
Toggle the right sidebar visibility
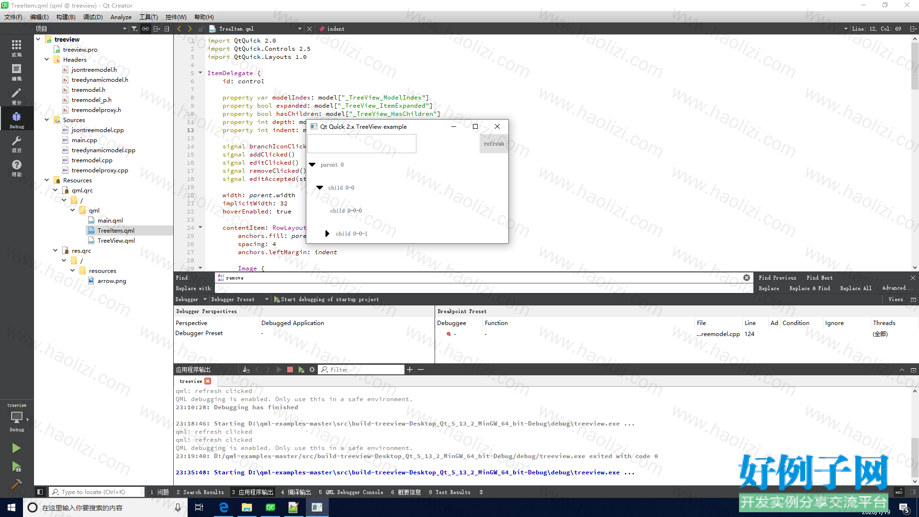(913, 492)
